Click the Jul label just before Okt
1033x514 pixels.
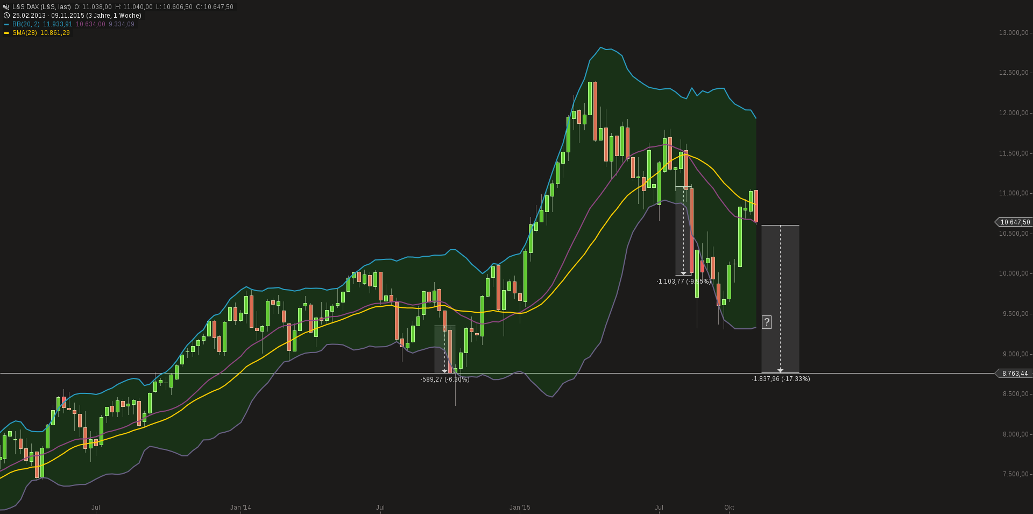point(659,508)
